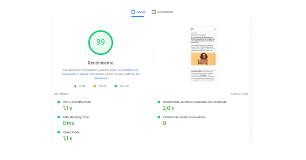Screen dimensions: 306x160
Task: Click the green dot beside Renderizado del mayor elemento
Action: click(159, 102)
